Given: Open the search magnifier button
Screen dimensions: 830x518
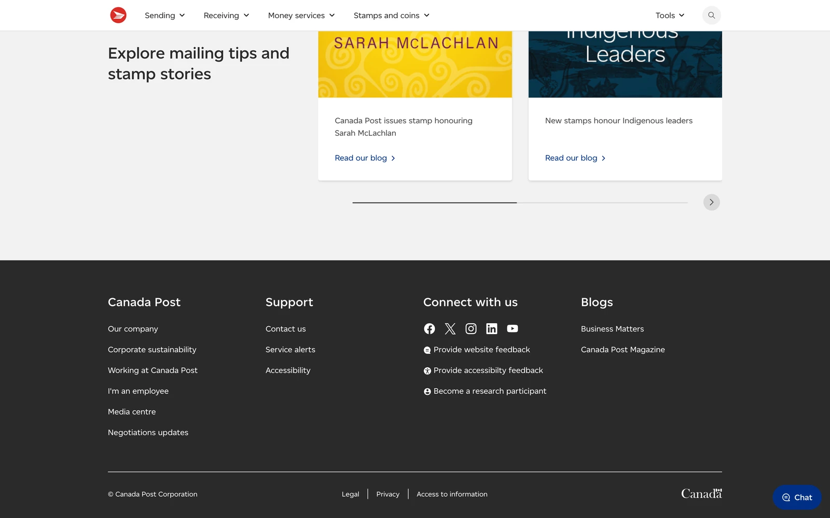Looking at the screenshot, I should click(711, 15).
